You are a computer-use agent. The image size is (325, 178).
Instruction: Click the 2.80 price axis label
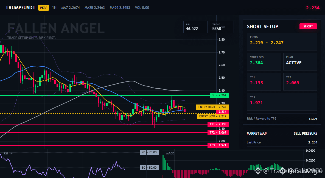222,39
